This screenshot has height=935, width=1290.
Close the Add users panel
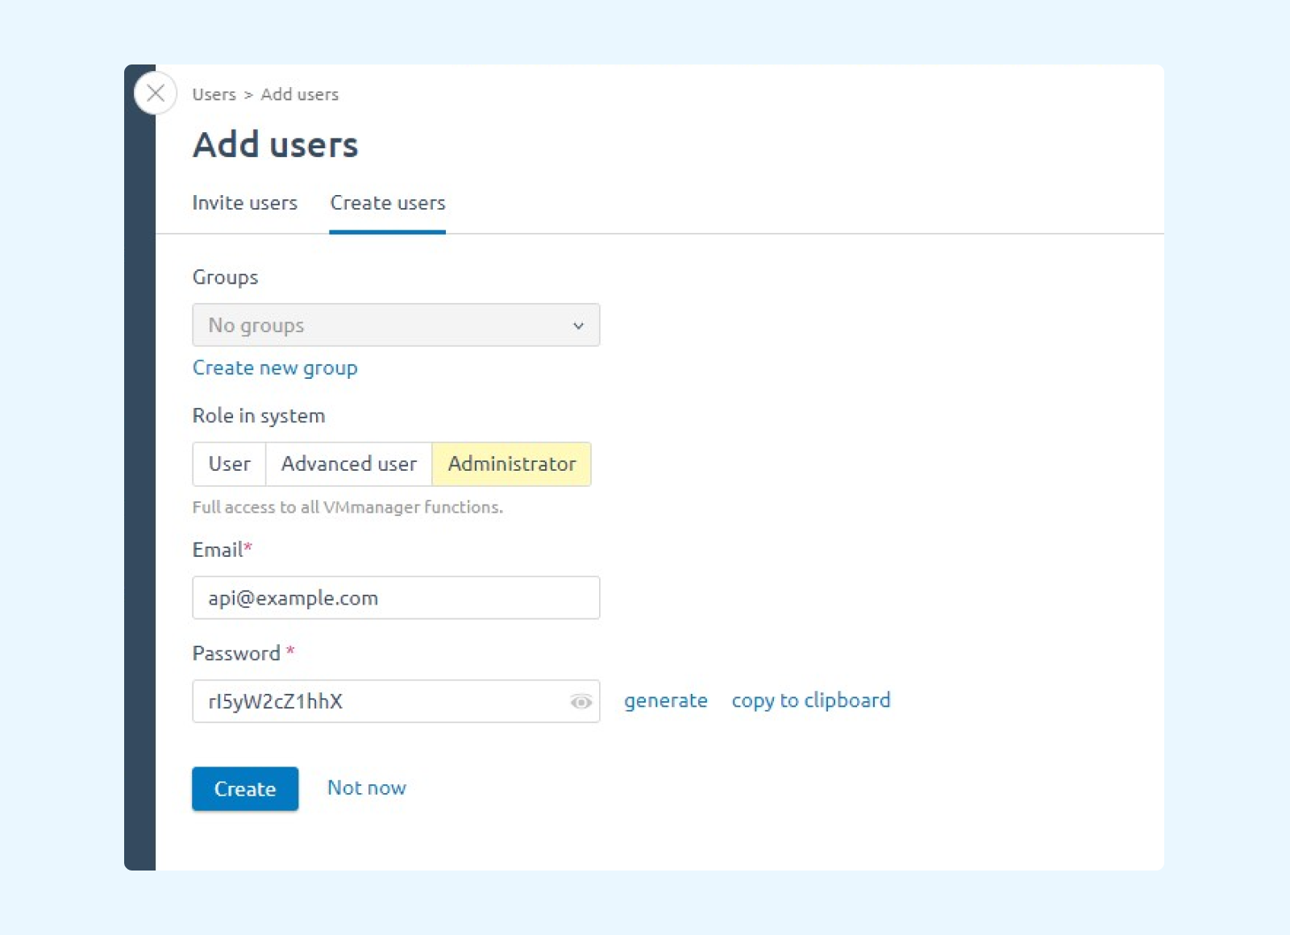(156, 93)
